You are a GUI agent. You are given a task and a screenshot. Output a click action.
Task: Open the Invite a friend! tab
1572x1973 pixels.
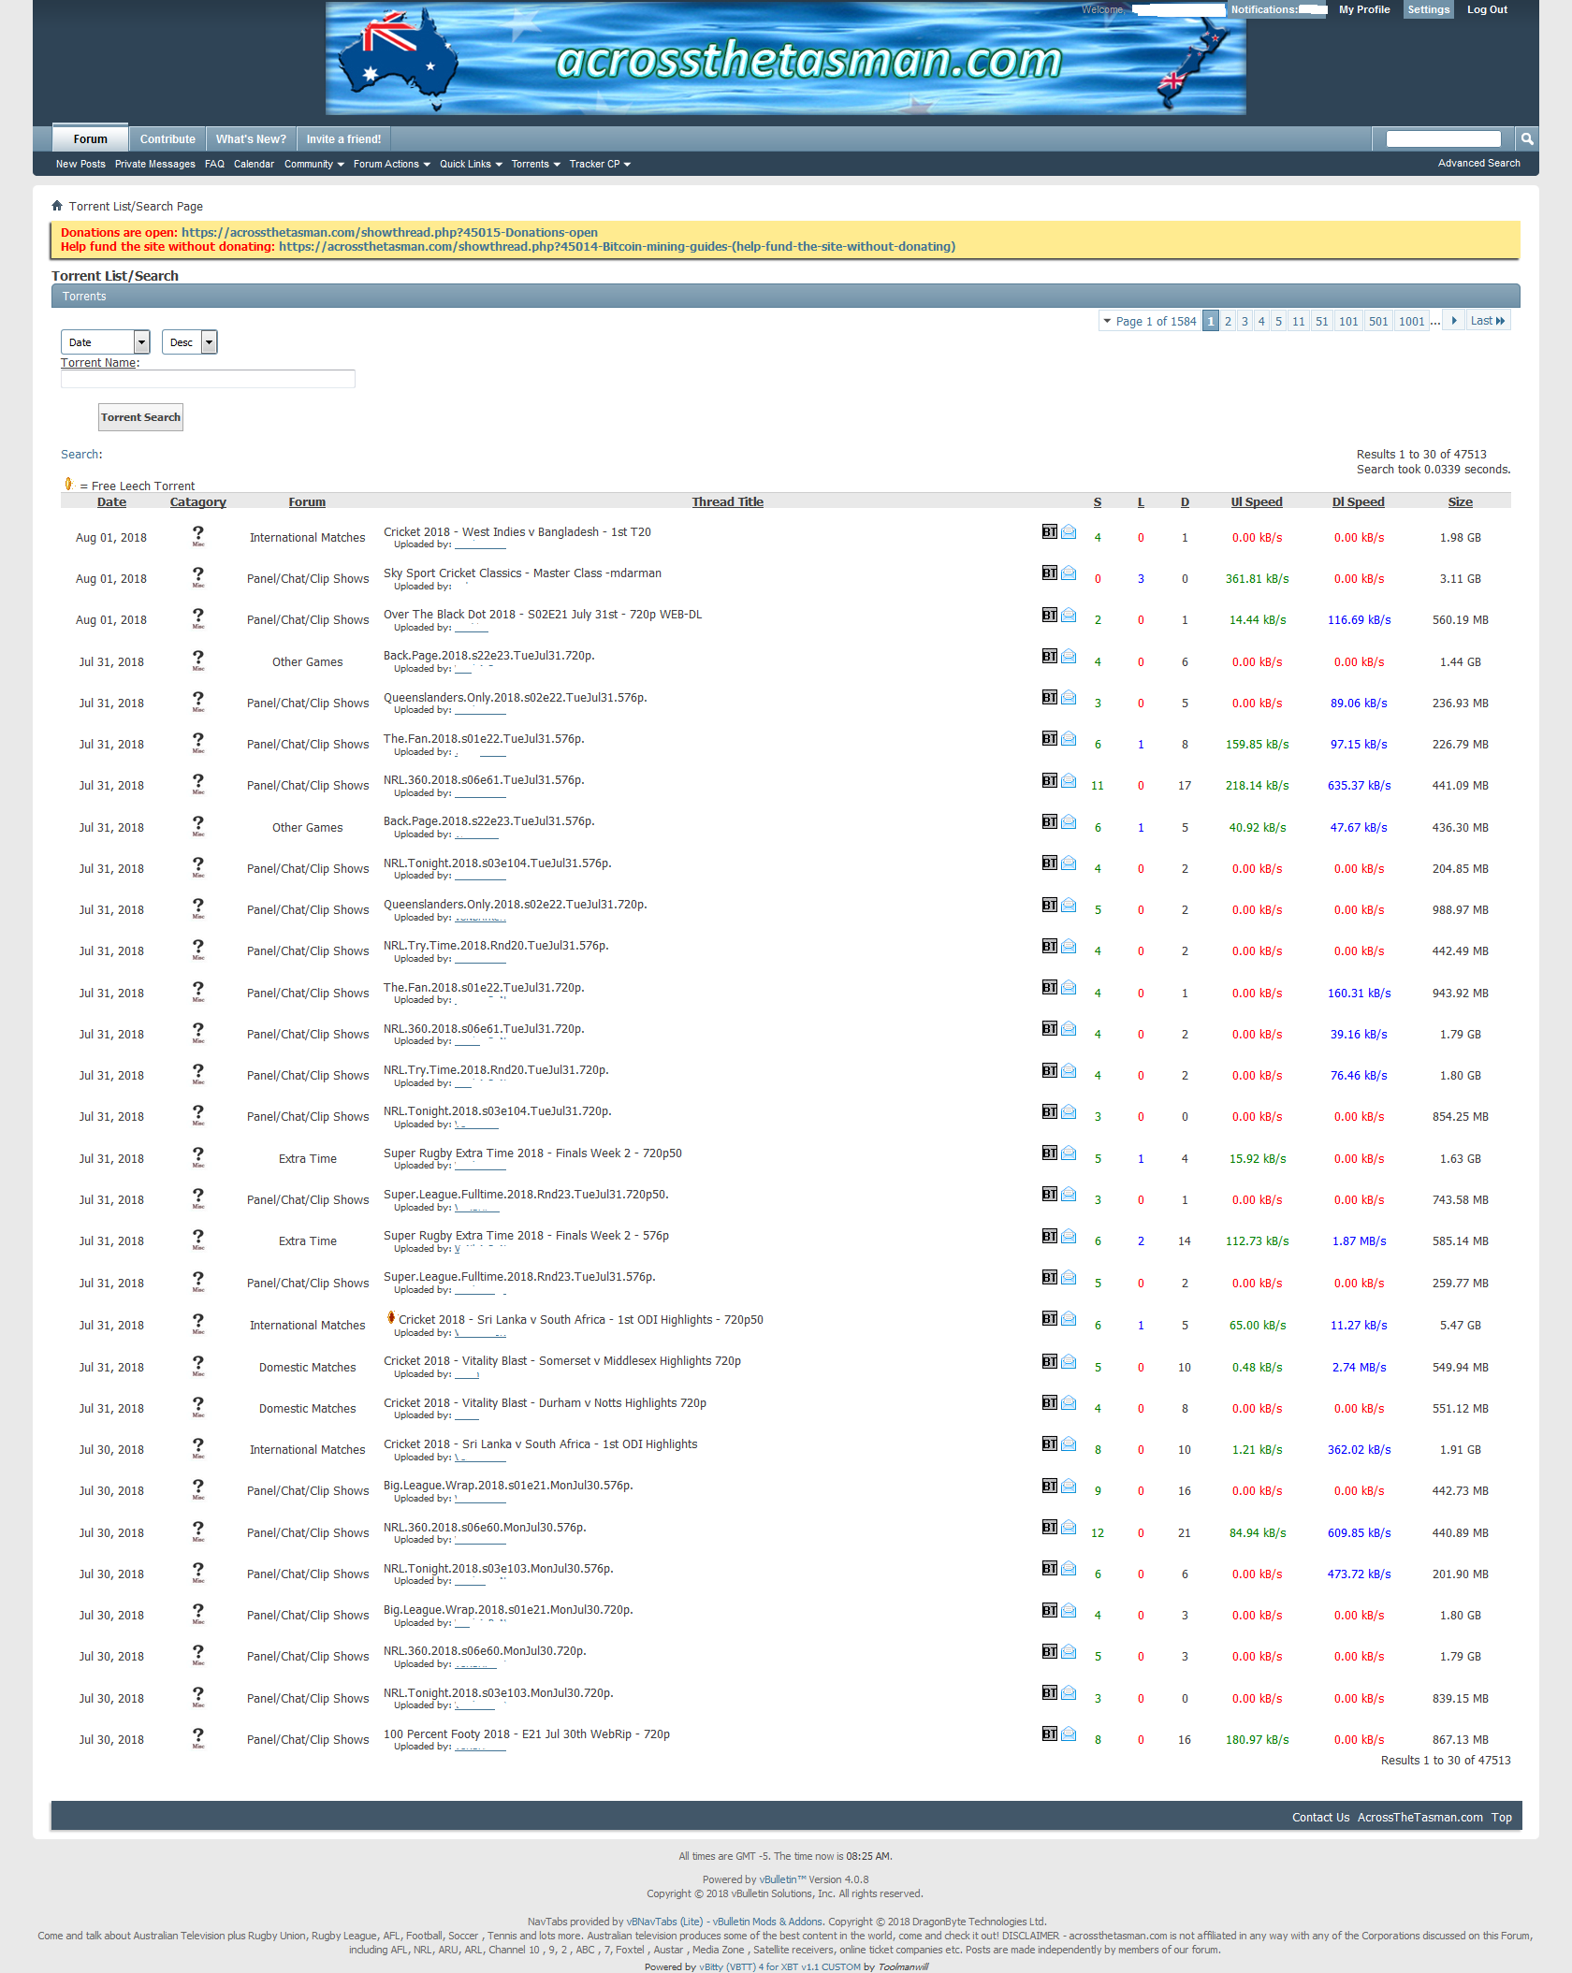(343, 138)
